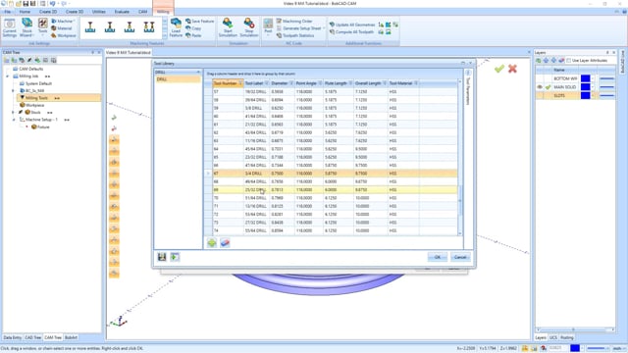Switch to CAD Tree tab at bottom
The width and height of the screenshot is (628, 353).
32,337
